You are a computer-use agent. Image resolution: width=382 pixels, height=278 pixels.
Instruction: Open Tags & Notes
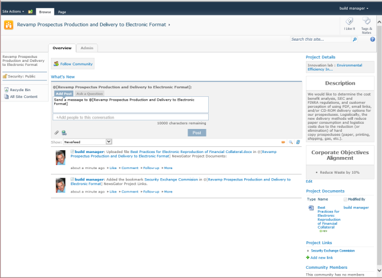(x=367, y=22)
